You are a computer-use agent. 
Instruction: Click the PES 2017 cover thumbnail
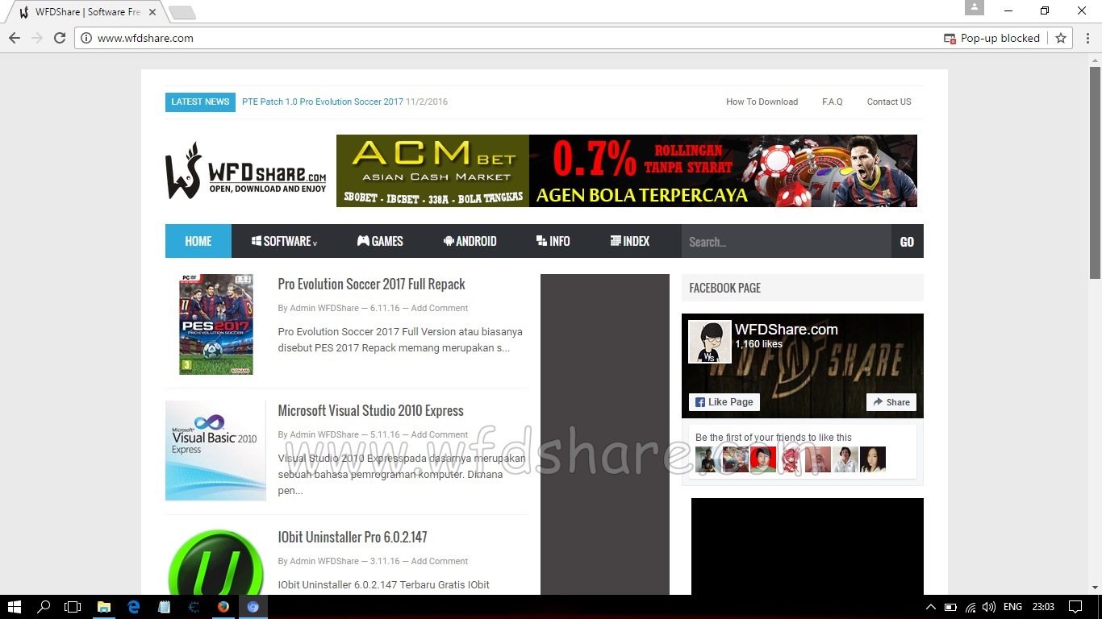(x=216, y=324)
